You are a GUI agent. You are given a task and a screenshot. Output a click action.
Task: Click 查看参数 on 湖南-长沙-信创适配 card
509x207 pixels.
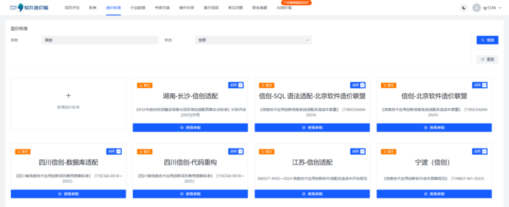(x=190, y=128)
